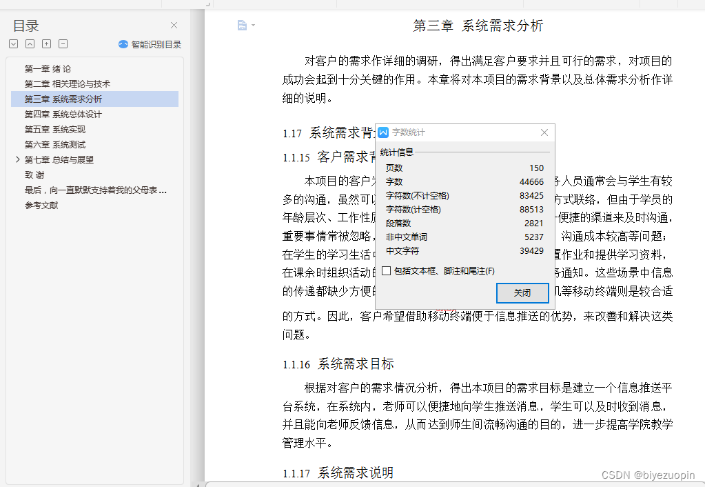Viewport: 705px width, 487px height.
Task: Close the 字数统计 dialog with X
Action: (544, 132)
